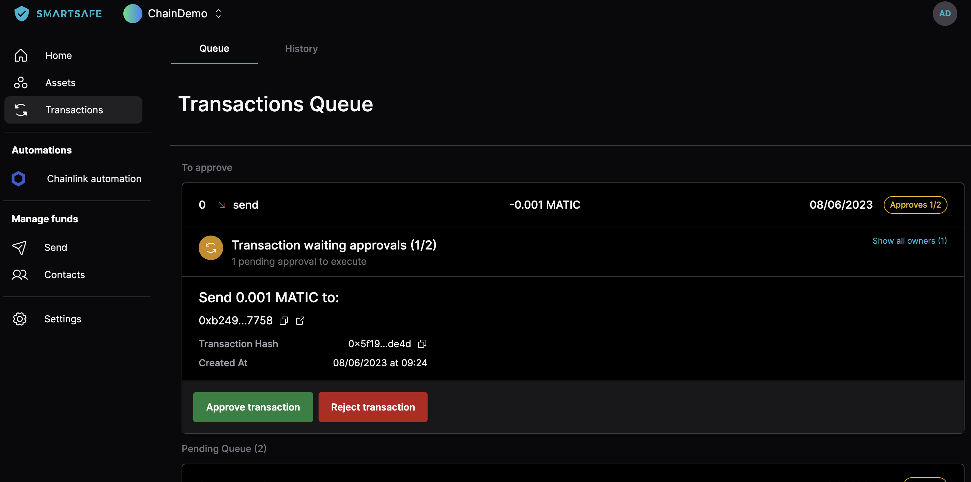Viewport: 971px width, 482px height.
Task: Show all owners of the transaction
Action: click(910, 241)
